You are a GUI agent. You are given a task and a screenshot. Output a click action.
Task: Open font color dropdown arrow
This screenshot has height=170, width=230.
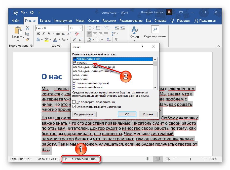click(59, 40)
